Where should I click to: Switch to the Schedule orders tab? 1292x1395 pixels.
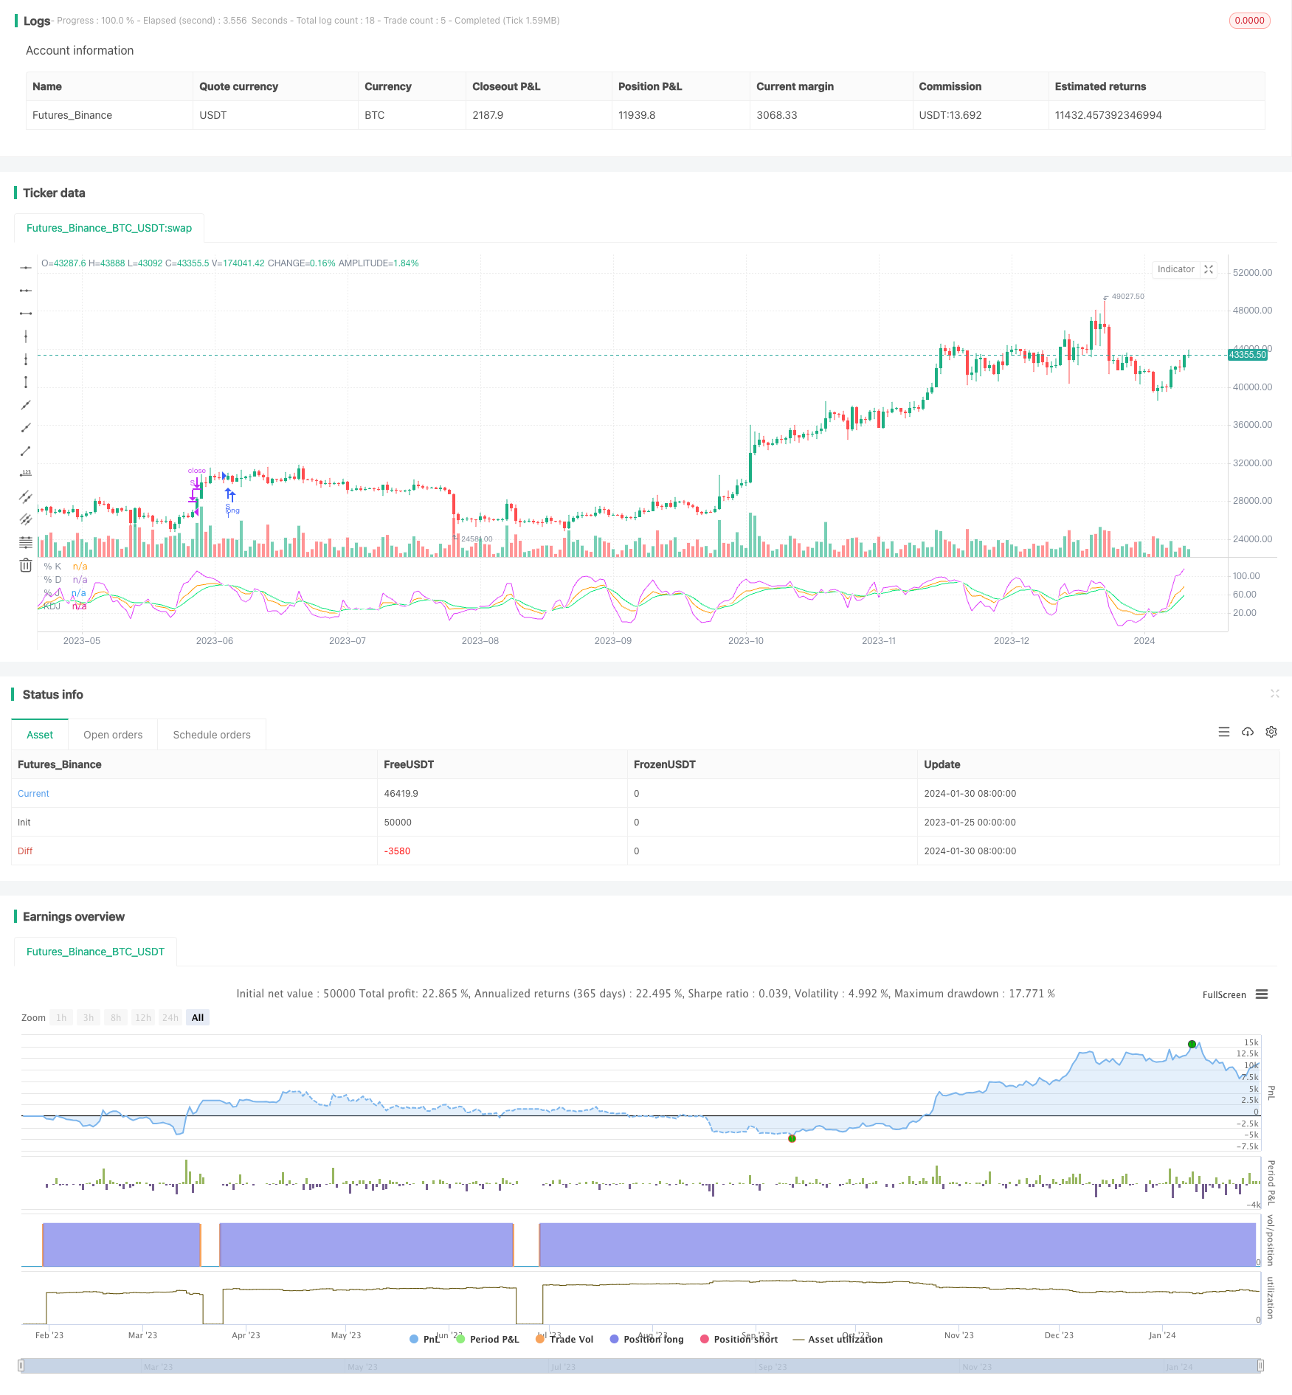tap(212, 735)
